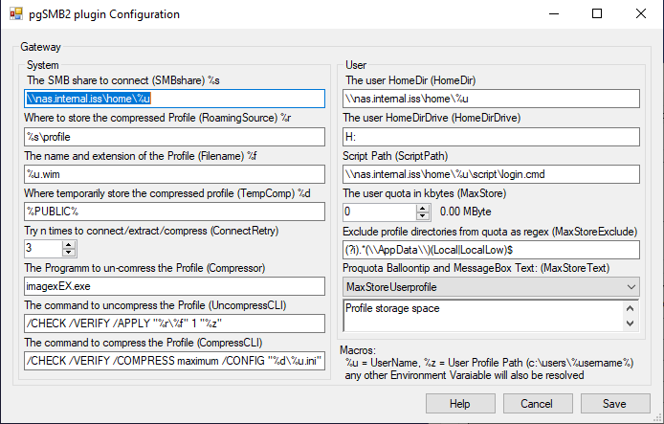Click the 'The Programm to un-comress' label
The width and height of the screenshot is (664, 424).
tap(144, 268)
